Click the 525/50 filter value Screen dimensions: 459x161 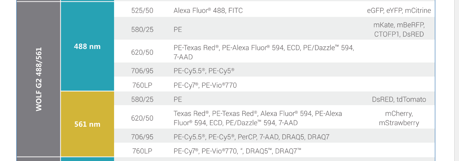[142, 11]
